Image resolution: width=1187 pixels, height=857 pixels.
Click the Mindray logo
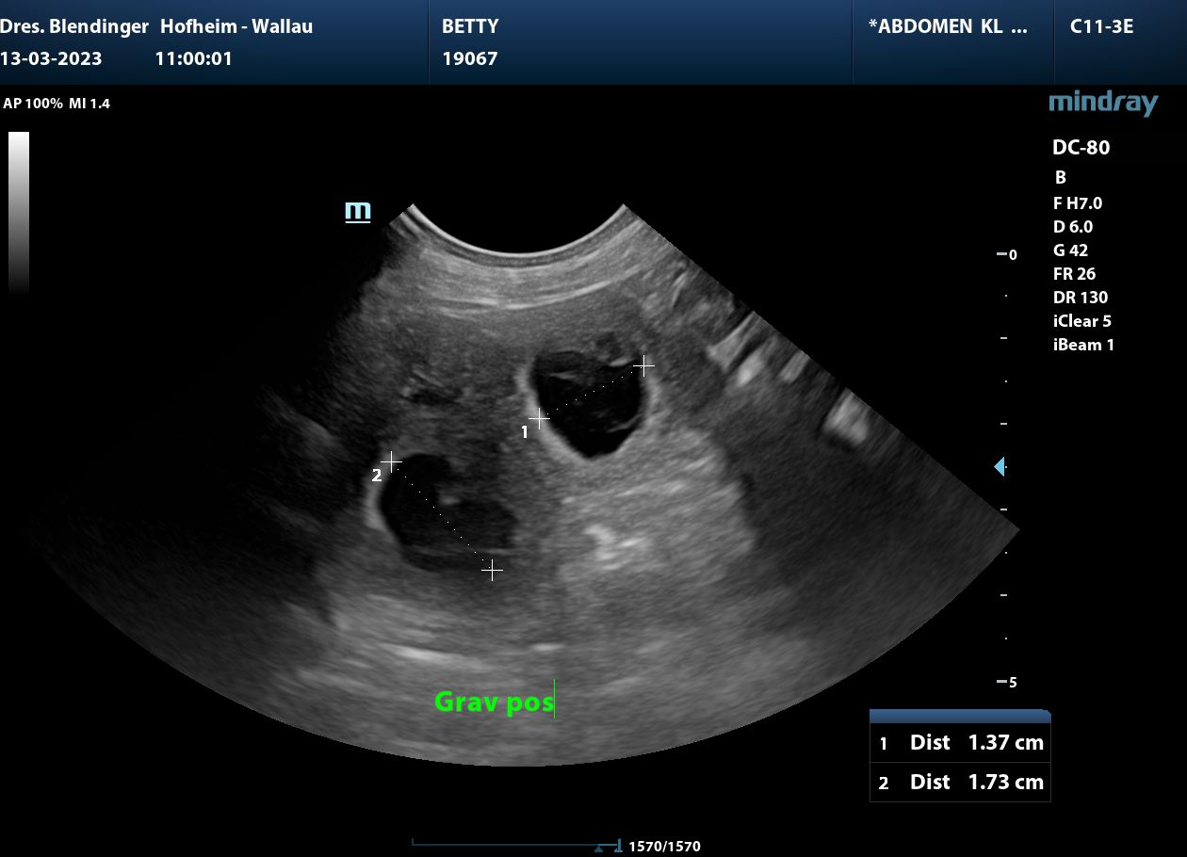click(x=1102, y=103)
